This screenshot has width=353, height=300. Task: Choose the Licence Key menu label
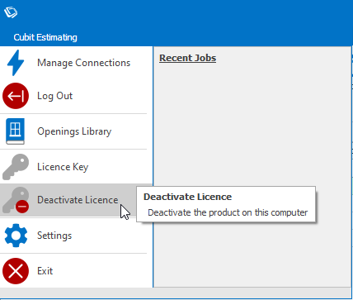click(63, 167)
